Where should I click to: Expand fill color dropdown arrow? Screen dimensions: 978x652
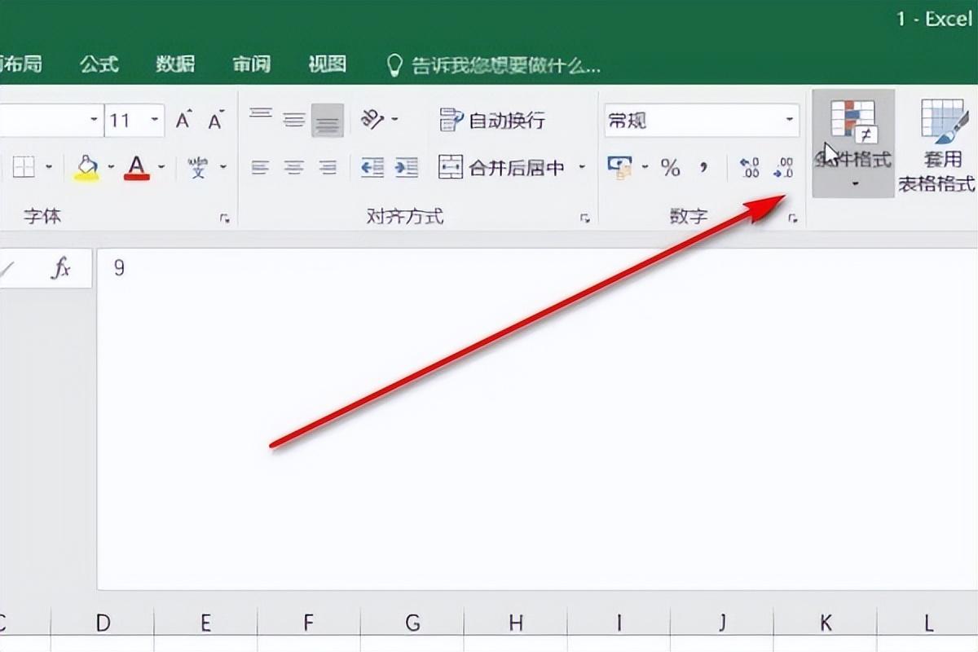(x=111, y=167)
